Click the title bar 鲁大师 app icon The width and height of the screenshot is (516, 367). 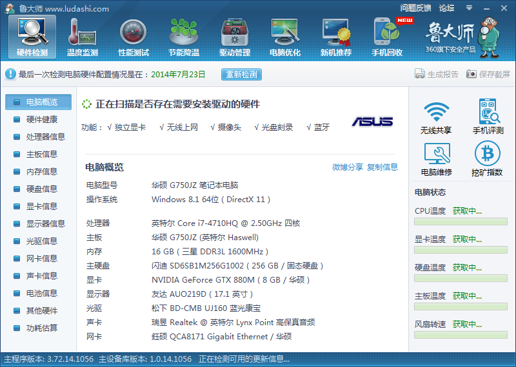(x=10, y=8)
